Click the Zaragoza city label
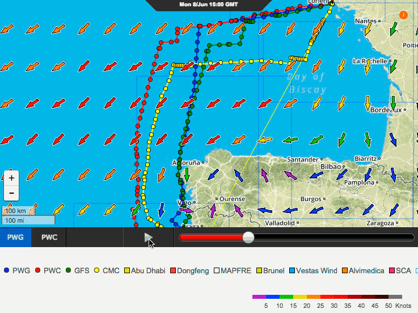 (380, 223)
